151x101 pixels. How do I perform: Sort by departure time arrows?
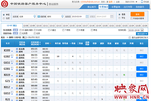tap(40, 43)
